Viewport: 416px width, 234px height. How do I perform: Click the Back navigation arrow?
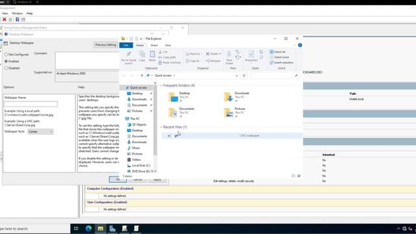(x=123, y=75)
